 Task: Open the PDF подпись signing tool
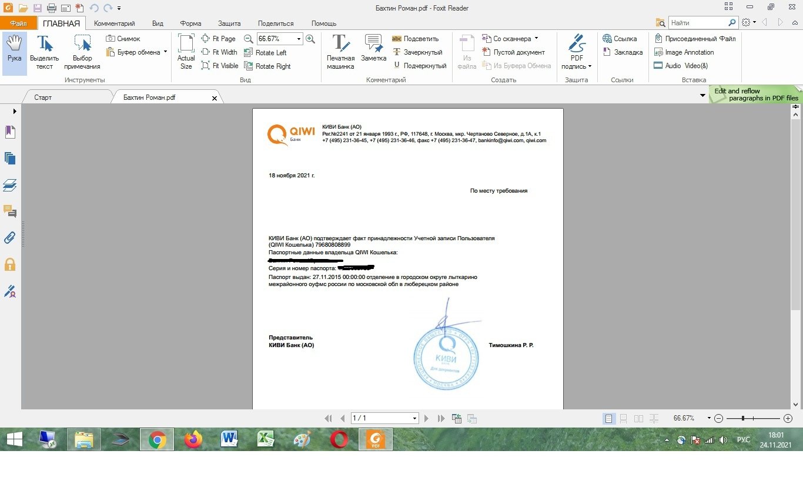pyautogui.click(x=577, y=52)
